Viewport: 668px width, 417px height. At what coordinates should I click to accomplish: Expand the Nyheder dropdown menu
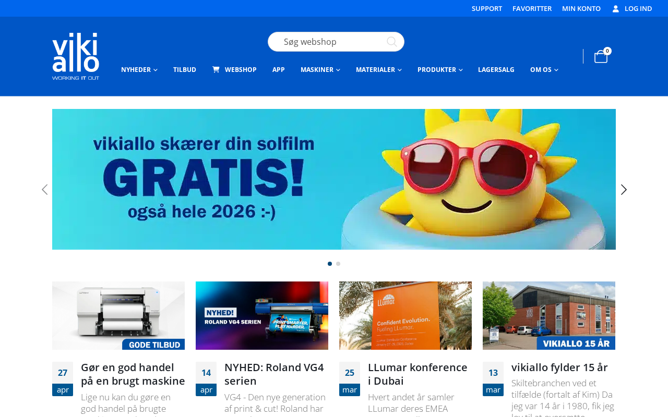tap(139, 70)
